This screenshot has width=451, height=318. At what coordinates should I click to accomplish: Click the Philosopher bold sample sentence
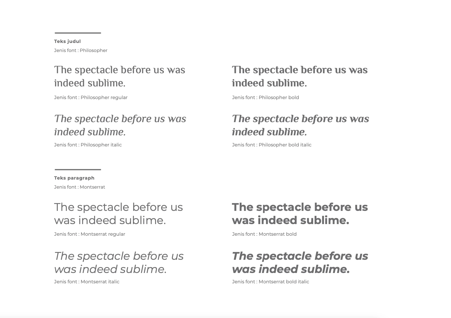300,76
